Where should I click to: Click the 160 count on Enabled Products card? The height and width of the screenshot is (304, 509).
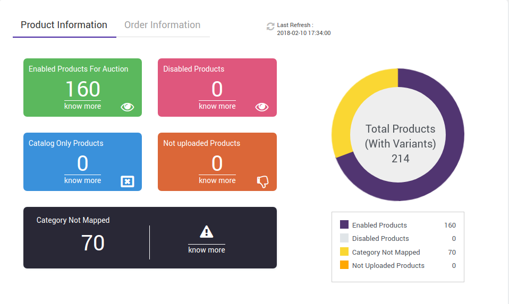[82, 89]
